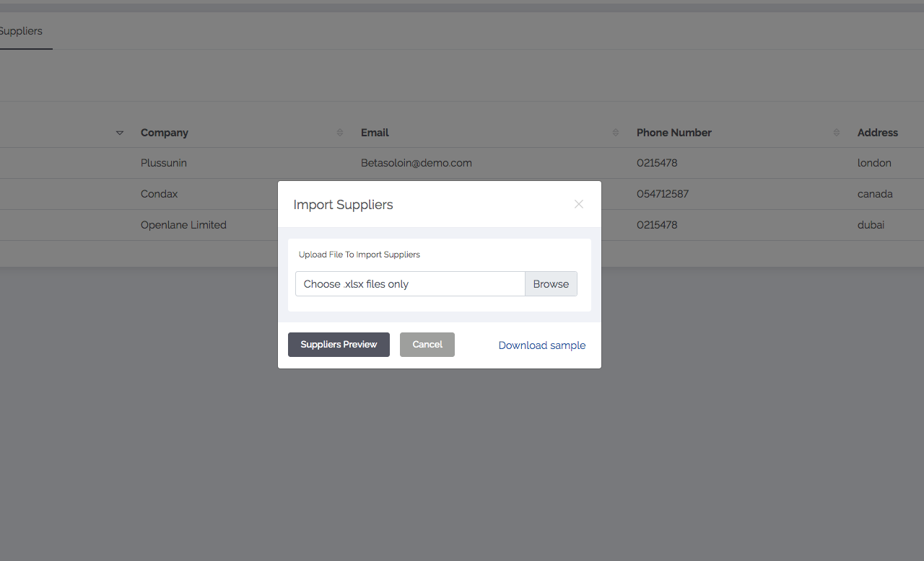924x561 pixels.
Task: Click sort arrows icon beside Phone Number header
Action: click(837, 133)
